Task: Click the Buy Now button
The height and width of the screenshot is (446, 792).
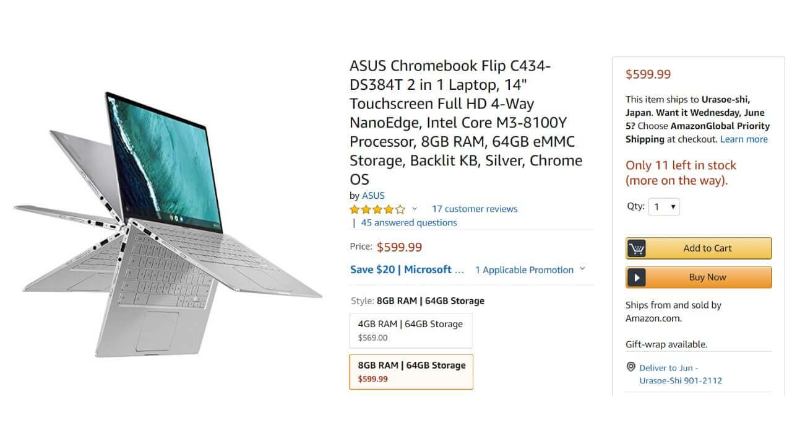Action: pyautogui.click(x=699, y=278)
